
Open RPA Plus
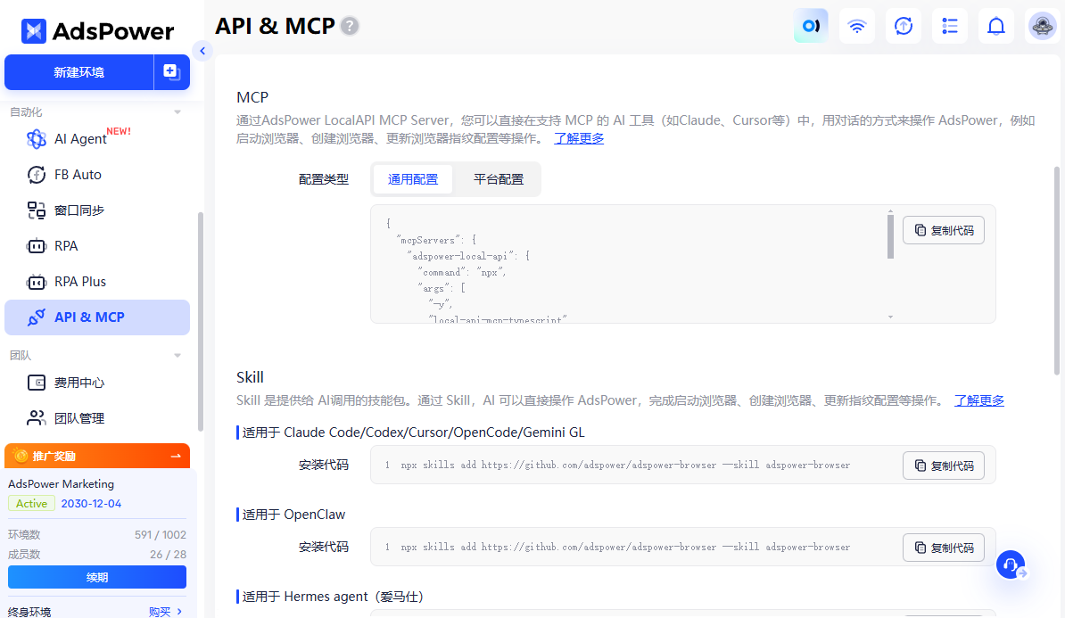click(97, 282)
